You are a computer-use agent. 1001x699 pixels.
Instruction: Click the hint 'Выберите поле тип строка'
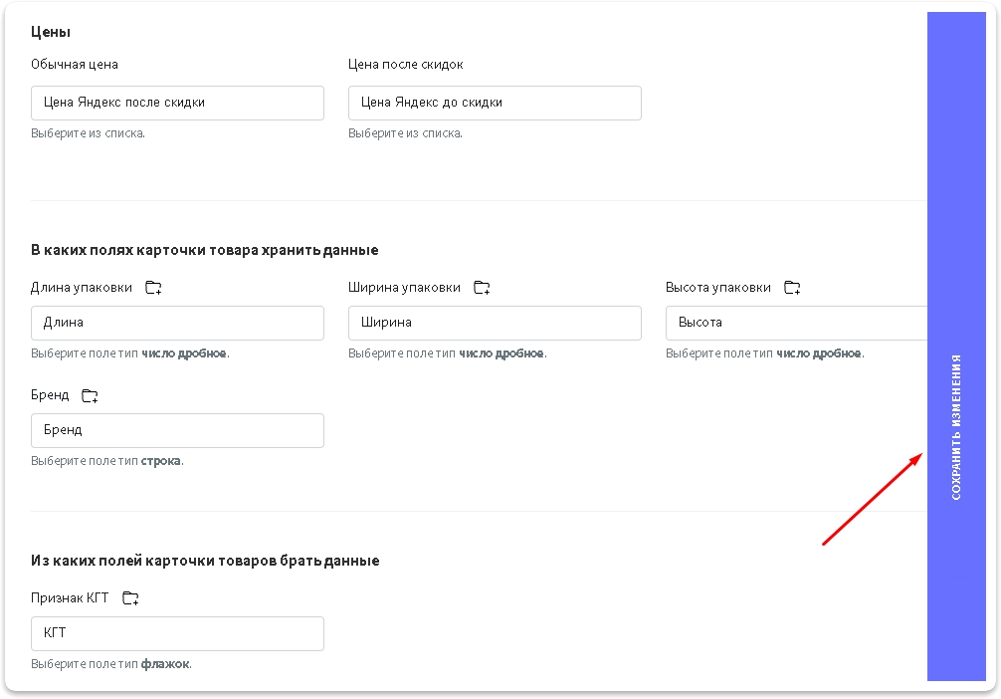[x=106, y=461]
